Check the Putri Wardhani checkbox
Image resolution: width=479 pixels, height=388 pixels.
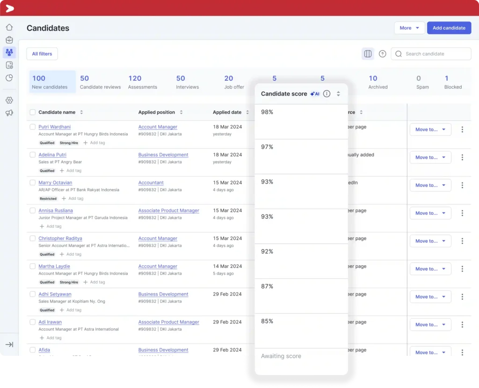[33, 127]
